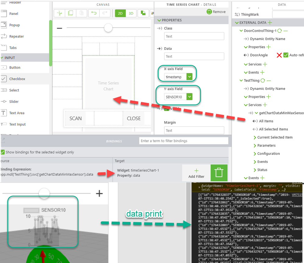Collapse getChartDataMinMaxSensor service node
304x263 pixels.
(x=256, y=113)
